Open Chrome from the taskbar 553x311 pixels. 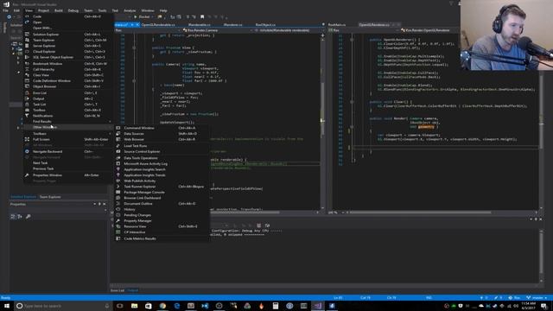162,306
